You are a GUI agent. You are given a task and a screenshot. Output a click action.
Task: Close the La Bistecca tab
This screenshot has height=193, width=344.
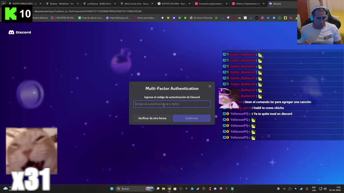[x=115, y=4]
